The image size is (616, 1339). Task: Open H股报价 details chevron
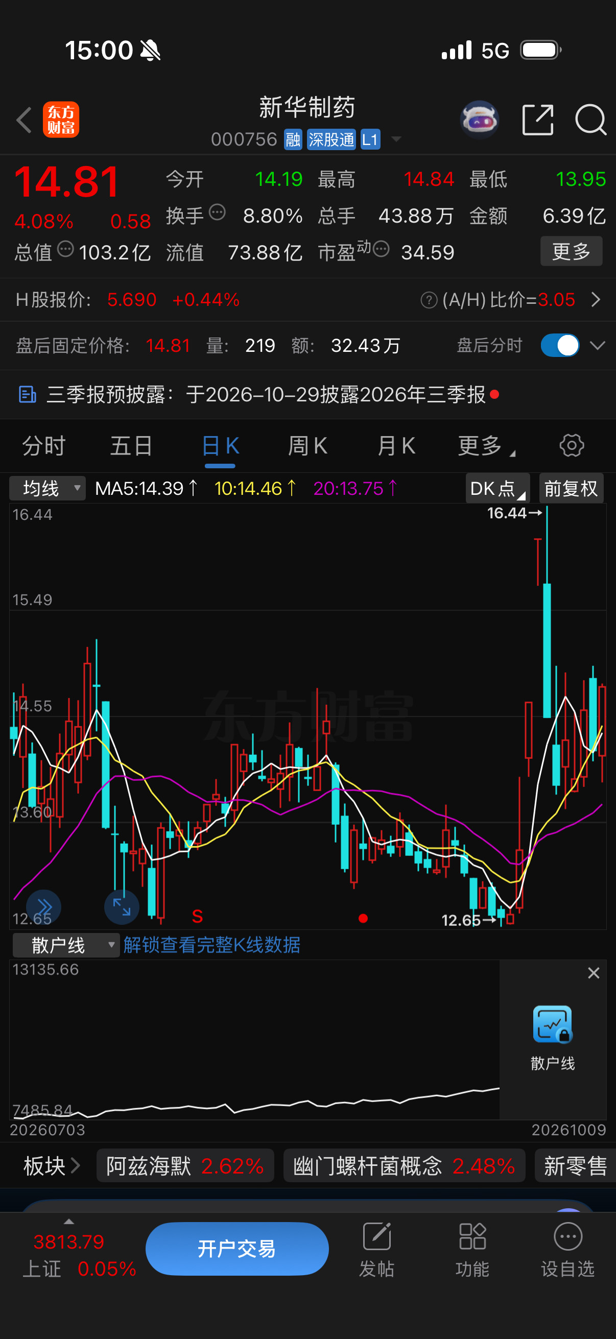[596, 300]
